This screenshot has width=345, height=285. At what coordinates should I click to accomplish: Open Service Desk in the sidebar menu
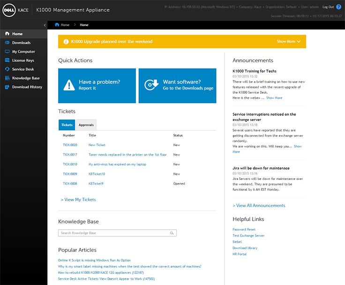[23, 69]
